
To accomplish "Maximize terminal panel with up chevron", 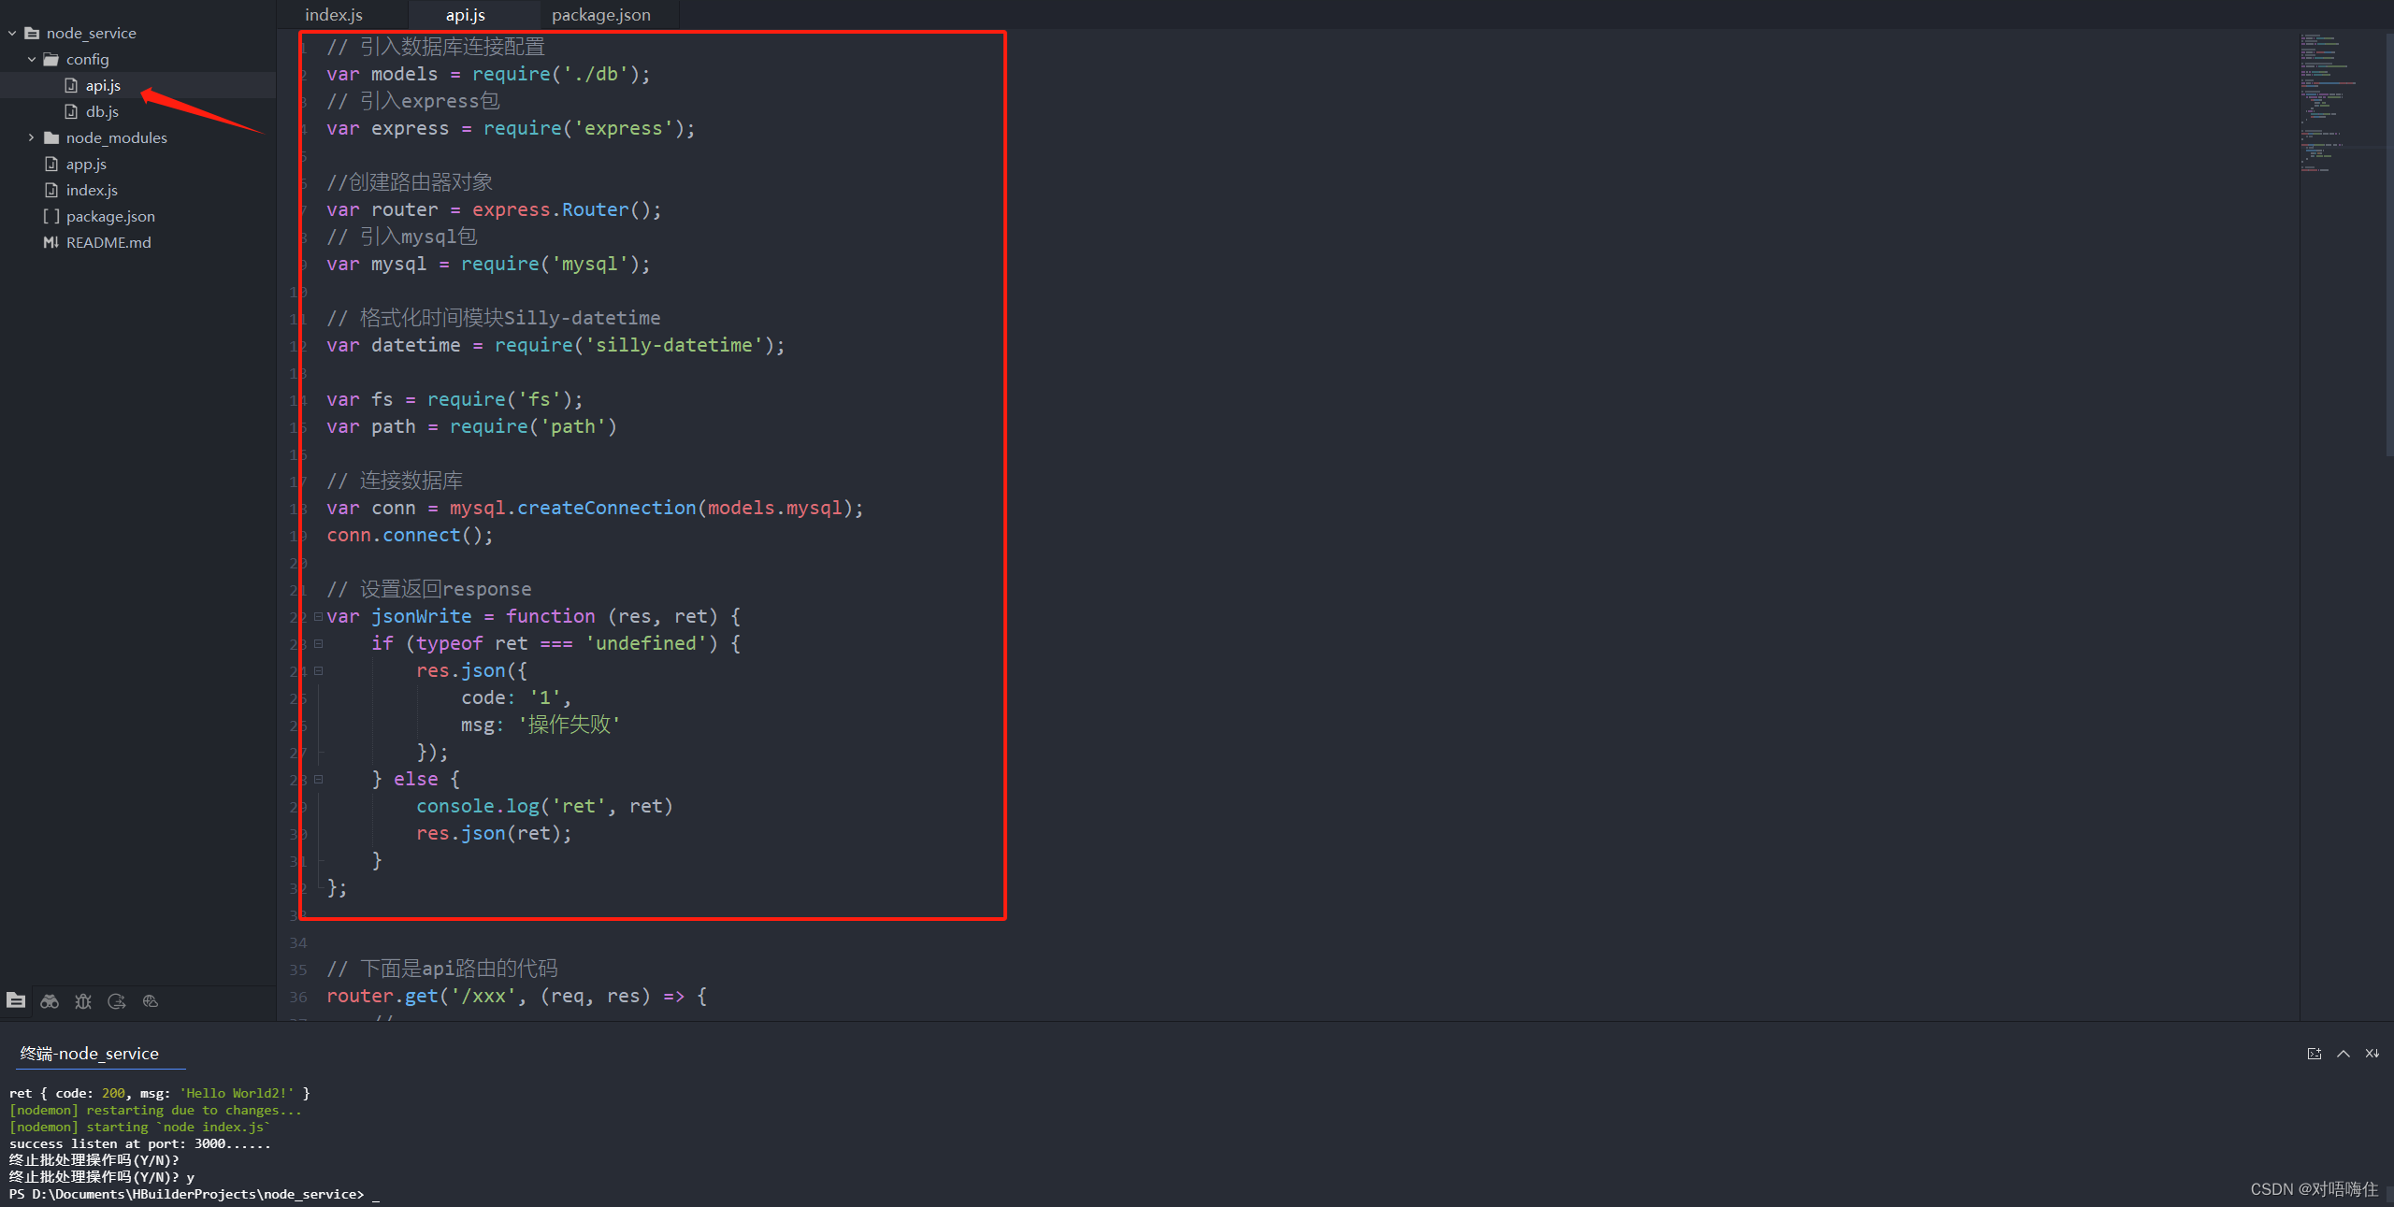I will coord(2344,1054).
